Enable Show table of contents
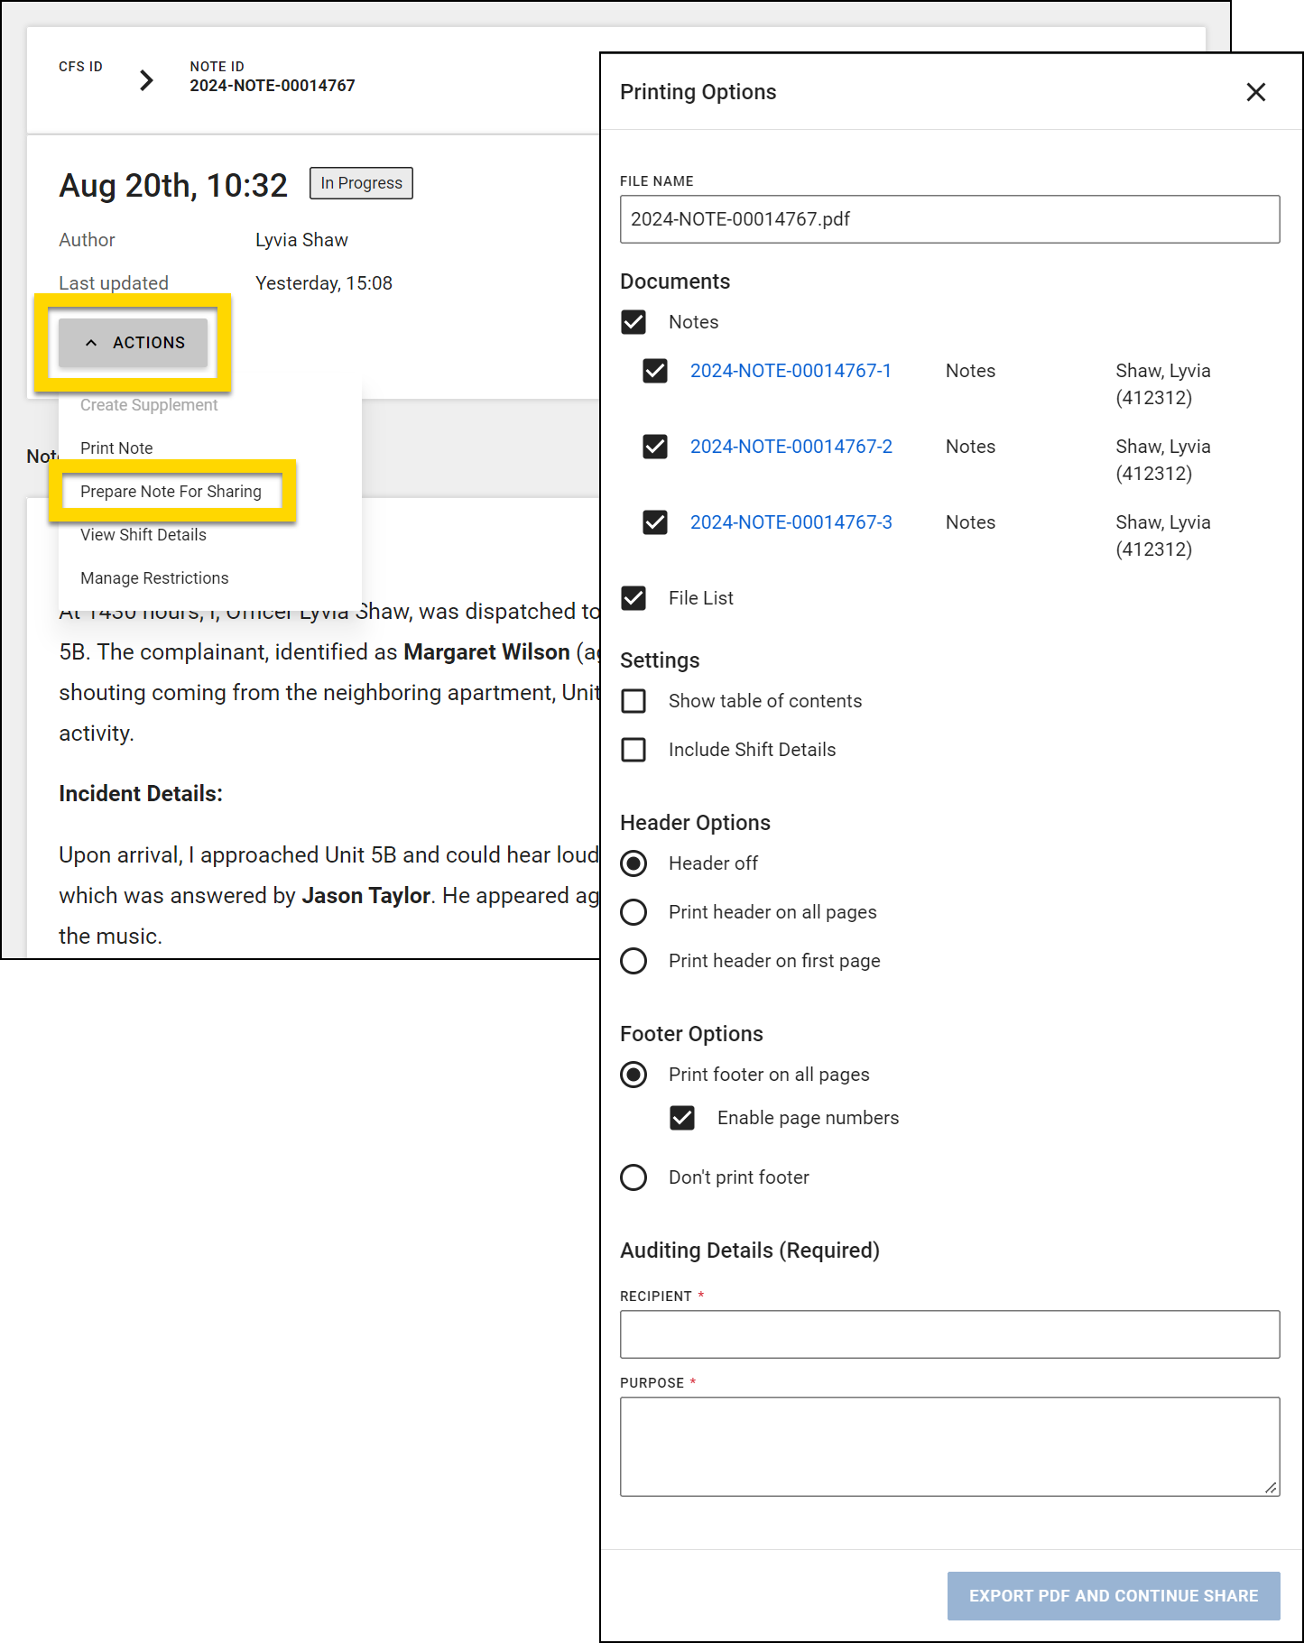The height and width of the screenshot is (1643, 1304). (634, 701)
